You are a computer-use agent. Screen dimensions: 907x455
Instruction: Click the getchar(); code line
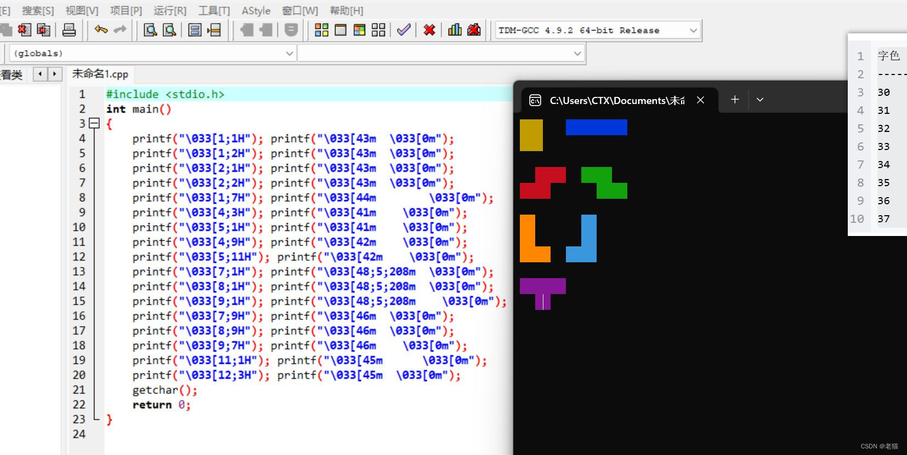165,390
